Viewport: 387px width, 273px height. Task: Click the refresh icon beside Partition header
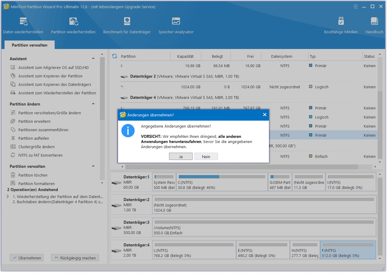(115, 56)
